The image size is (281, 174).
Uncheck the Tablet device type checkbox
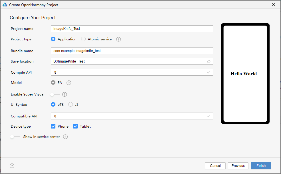(75, 126)
